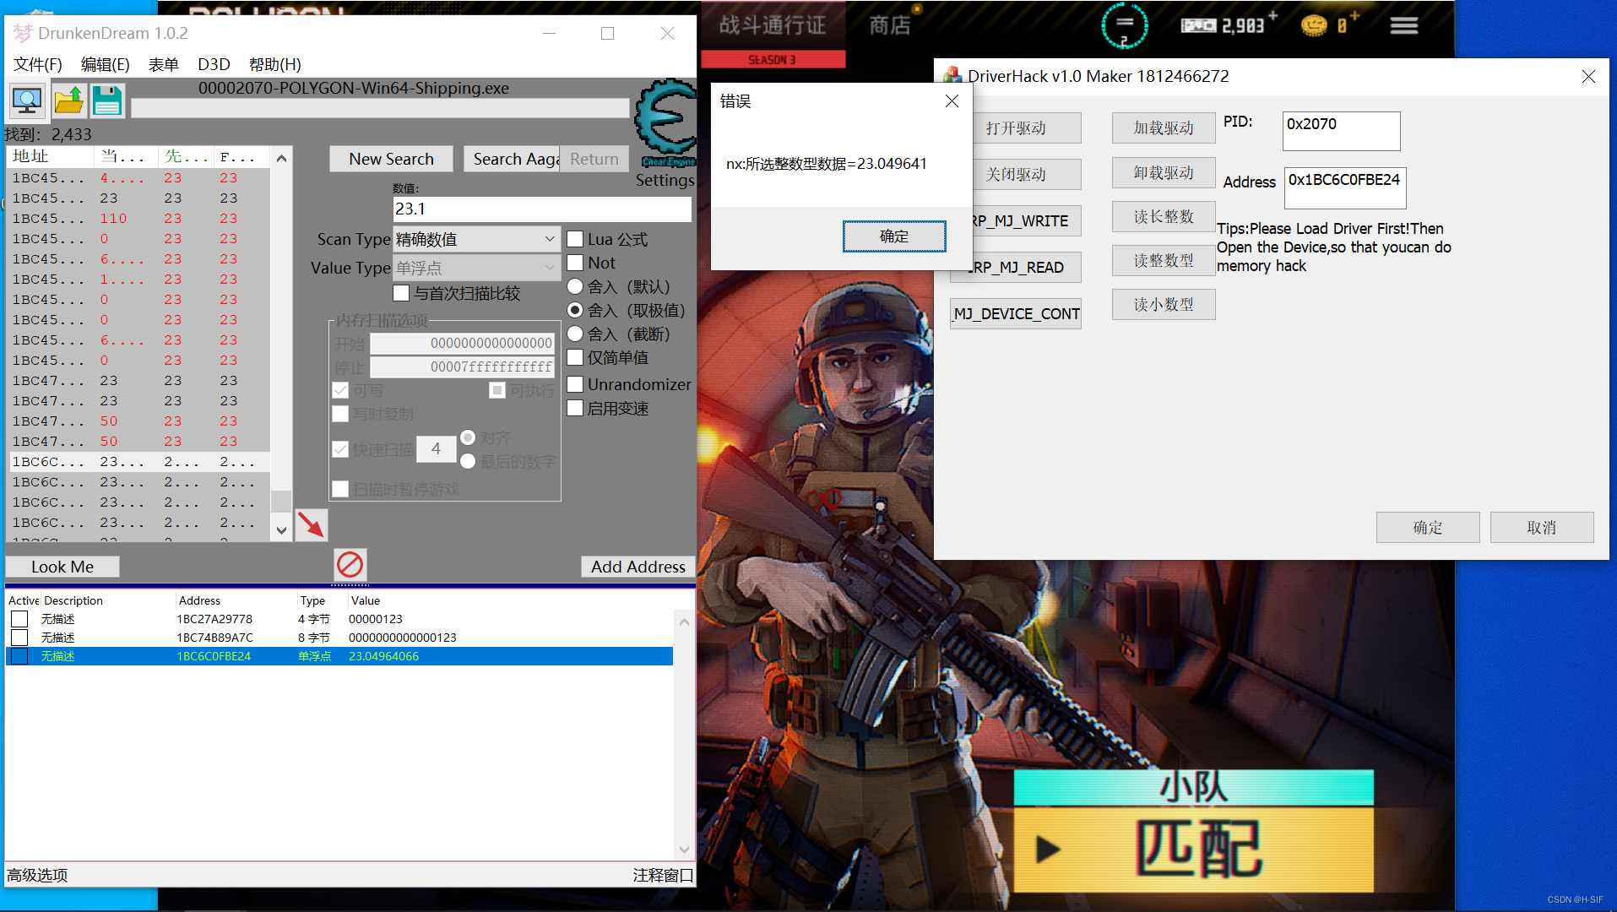Click 注释窗口 at bottom right
The width and height of the screenshot is (1617, 912).
point(663,876)
